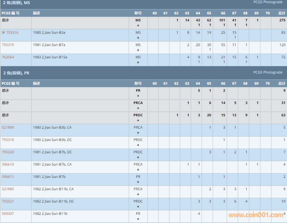287x223 pixels.
Task: Open the 755318 PCGS entry
Action: (8, 140)
